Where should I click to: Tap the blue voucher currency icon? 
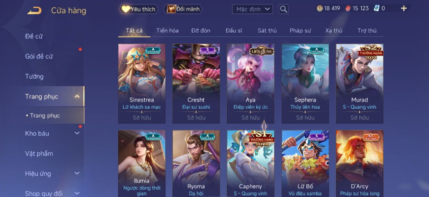pyautogui.click(x=377, y=9)
